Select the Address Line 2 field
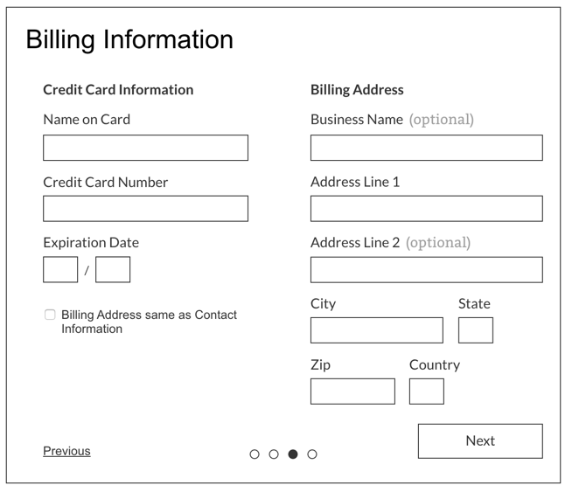 (426, 270)
